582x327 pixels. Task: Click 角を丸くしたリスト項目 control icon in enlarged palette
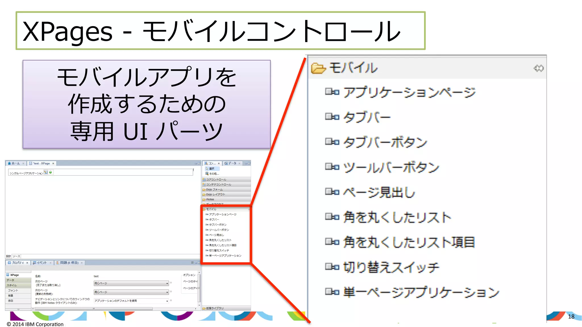click(332, 242)
